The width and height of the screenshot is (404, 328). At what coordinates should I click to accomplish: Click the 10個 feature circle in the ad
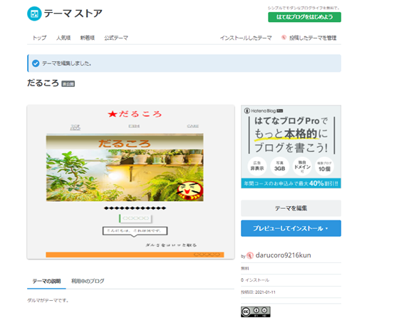tap(324, 166)
